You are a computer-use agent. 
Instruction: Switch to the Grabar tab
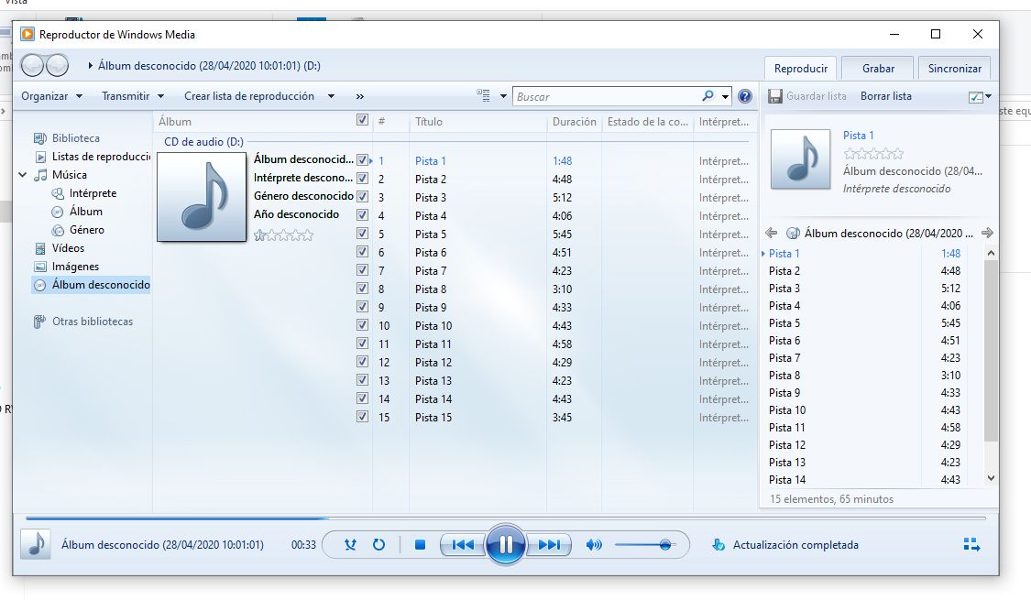pyautogui.click(x=879, y=69)
